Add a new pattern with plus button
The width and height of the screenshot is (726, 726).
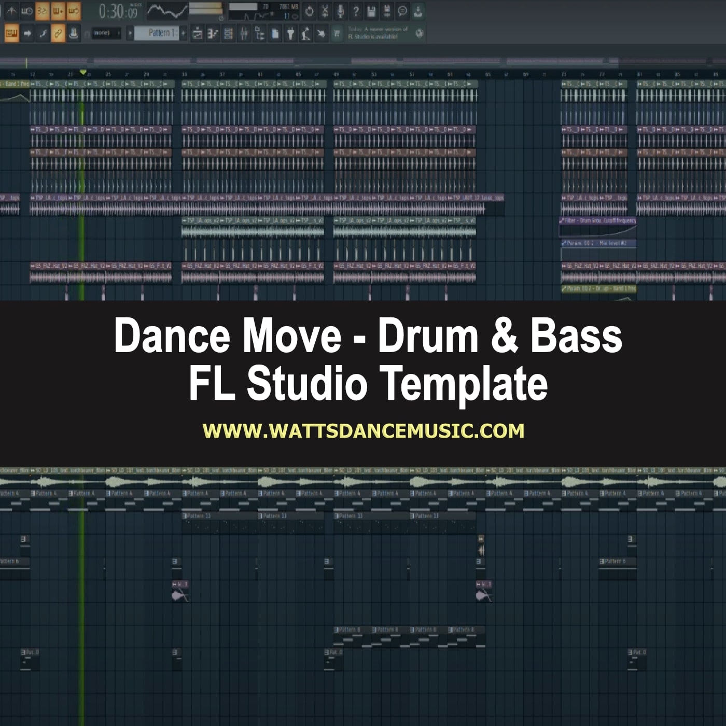[x=183, y=33]
